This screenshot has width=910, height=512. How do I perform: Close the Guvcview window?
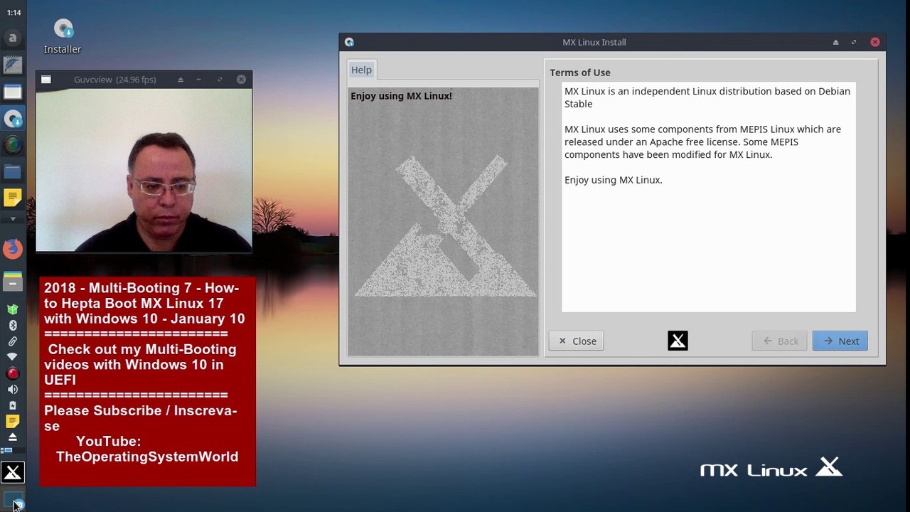click(241, 80)
